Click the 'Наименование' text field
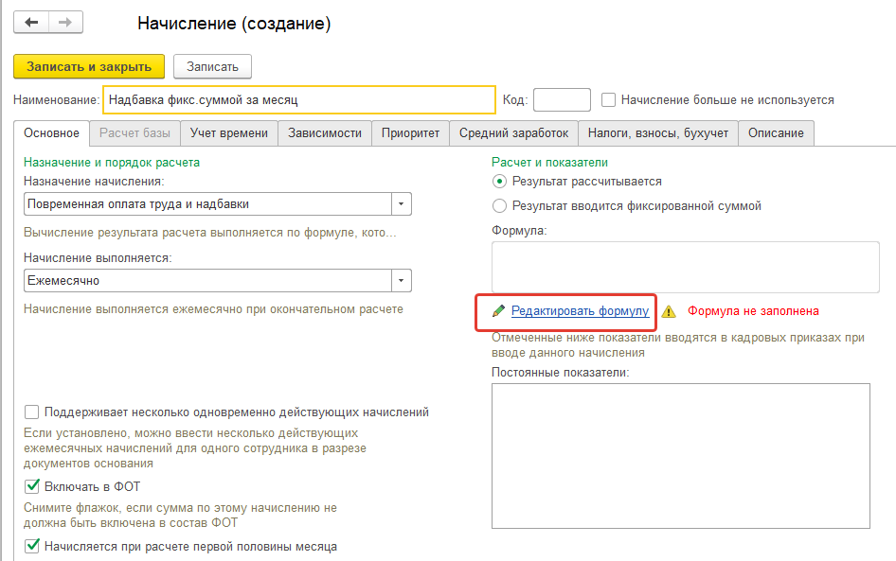Image resolution: width=896 pixels, height=561 pixels. (299, 99)
